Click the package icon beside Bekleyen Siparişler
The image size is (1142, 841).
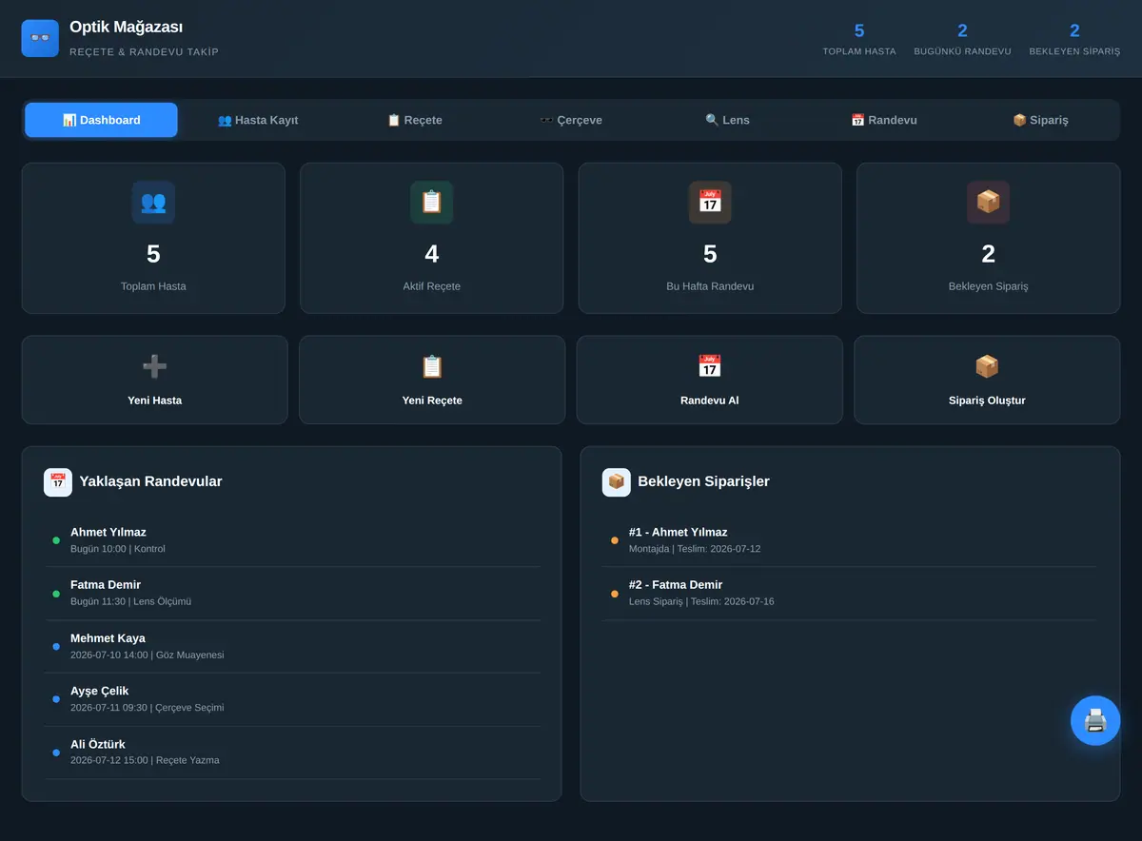click(617, 481)
